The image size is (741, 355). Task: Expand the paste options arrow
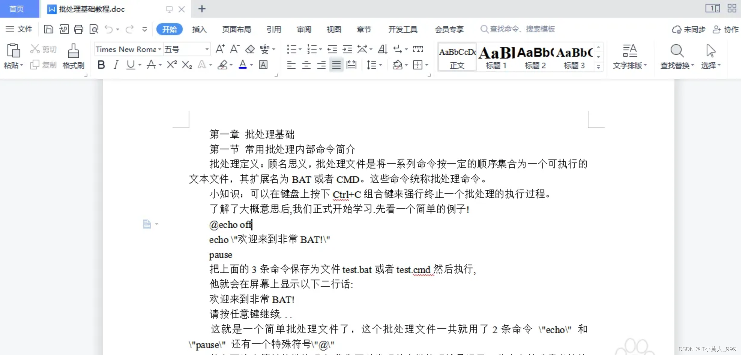click(22, 65)
